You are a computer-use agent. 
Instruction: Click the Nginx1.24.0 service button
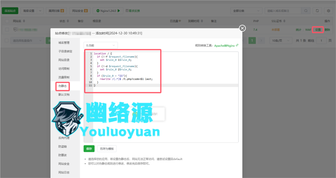click(x=108, y=11)
